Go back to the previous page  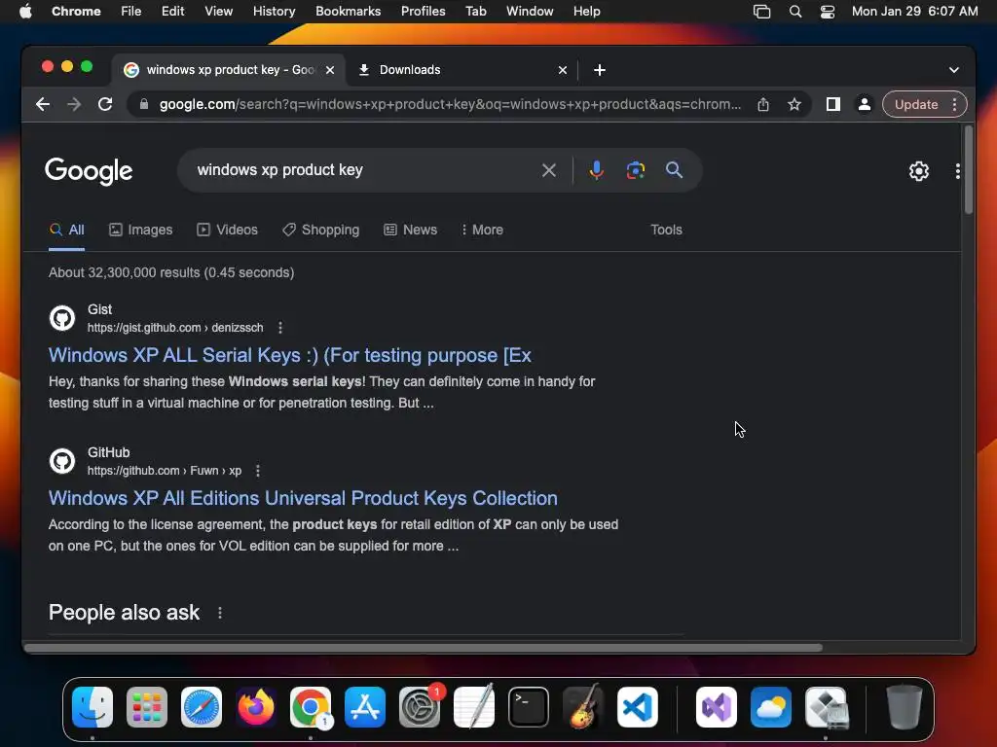pyautogui.click(x=43, y=104)
